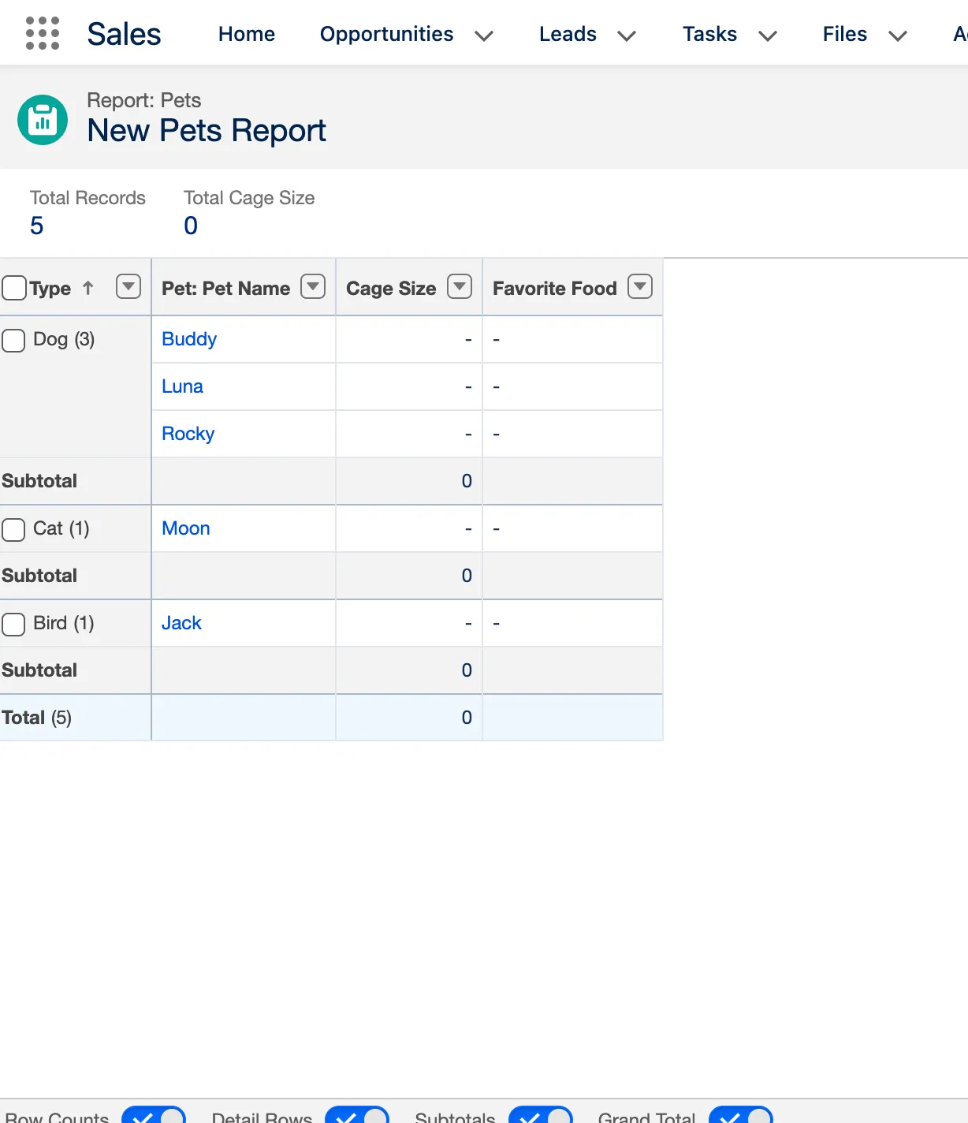Click the teal report clipboard icon
The height and width of the screenshot is (1123, 968).
point(42,119)
